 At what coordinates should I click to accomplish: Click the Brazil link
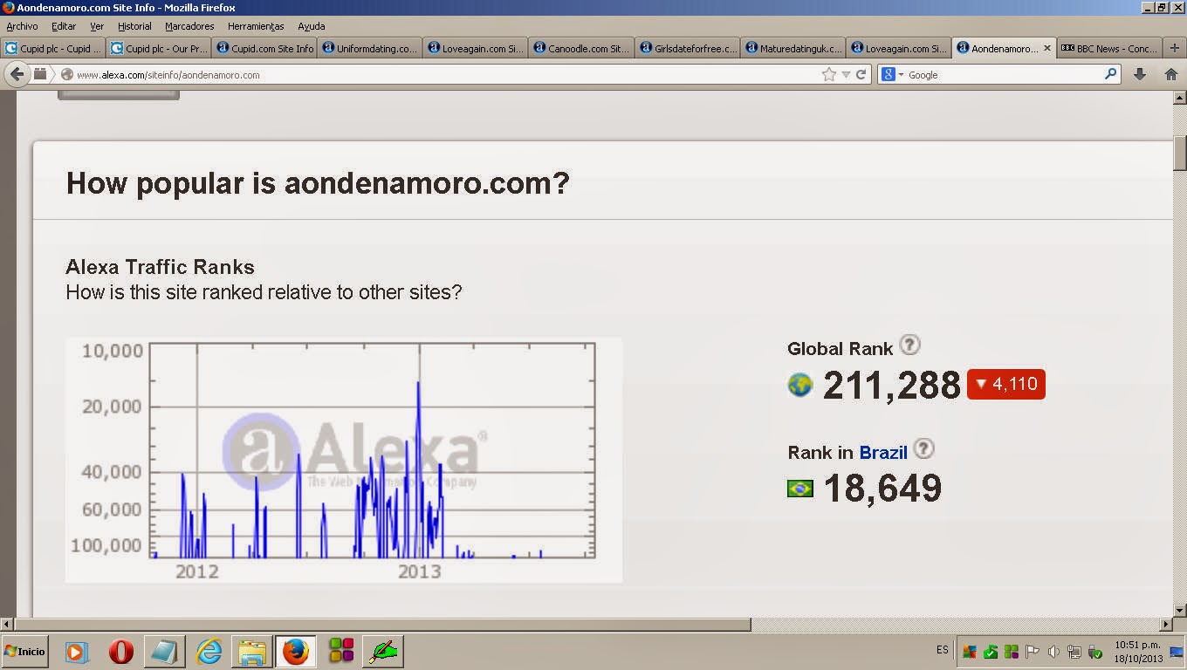tap(883, 453)
